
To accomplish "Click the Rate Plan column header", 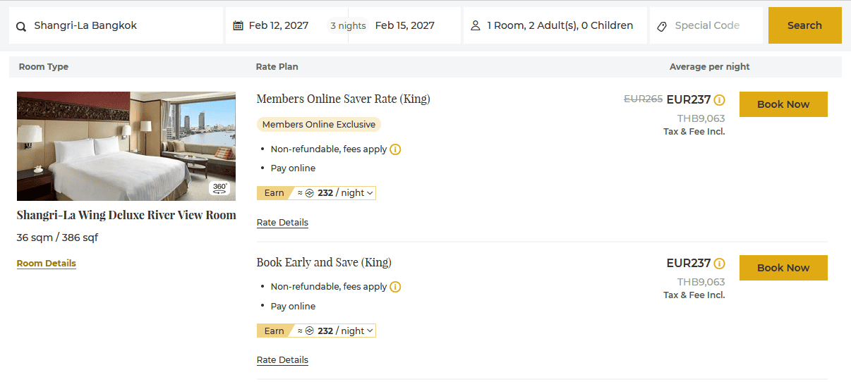I will [277, 67].
